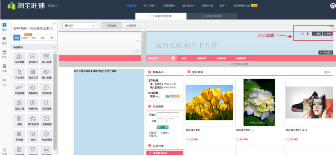The image size is (336, 156).
Task: Select the flash模板 module
Action: (x=46, y=136)
